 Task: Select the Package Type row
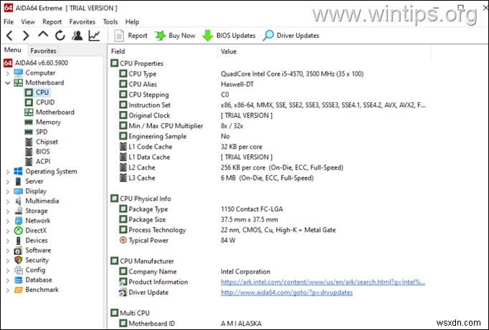pos(268,209)
